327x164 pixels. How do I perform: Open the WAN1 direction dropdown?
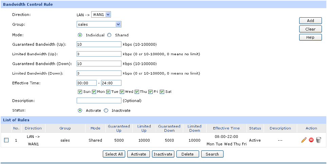(101, 15)
